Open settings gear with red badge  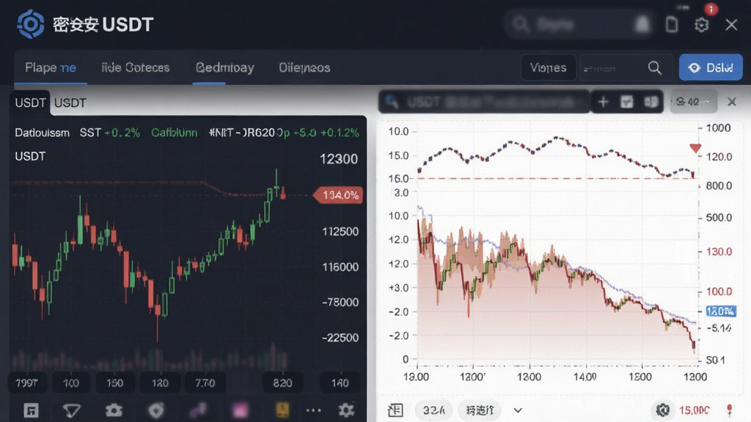point(702,24)
